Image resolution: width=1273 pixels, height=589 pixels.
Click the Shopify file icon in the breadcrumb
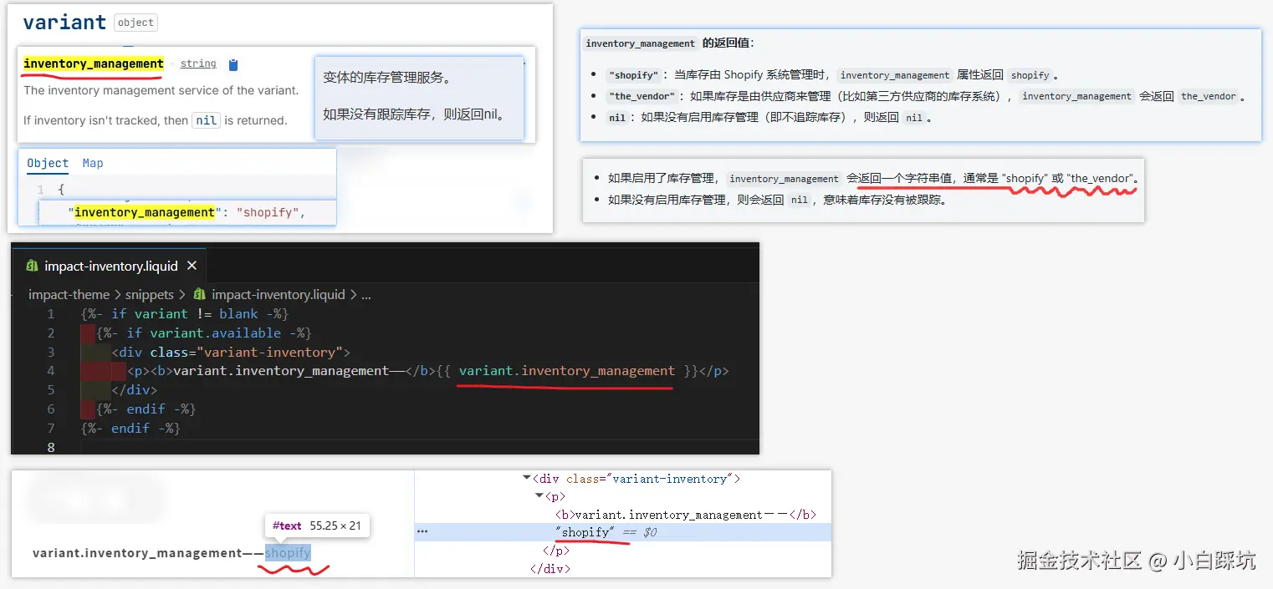click(199, 294)
